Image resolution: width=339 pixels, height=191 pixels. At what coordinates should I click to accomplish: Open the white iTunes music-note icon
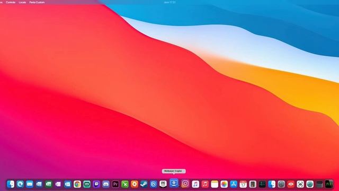[x=195, y=184]
